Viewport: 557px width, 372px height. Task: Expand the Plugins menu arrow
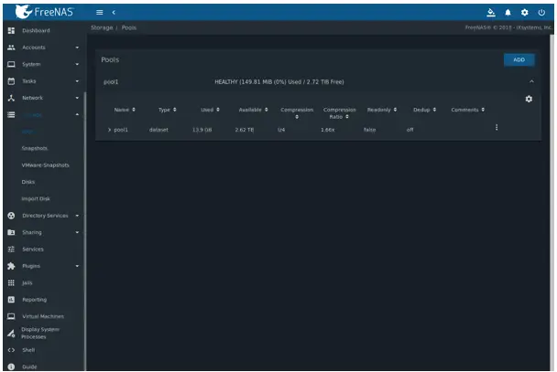(x=77, y=266)
